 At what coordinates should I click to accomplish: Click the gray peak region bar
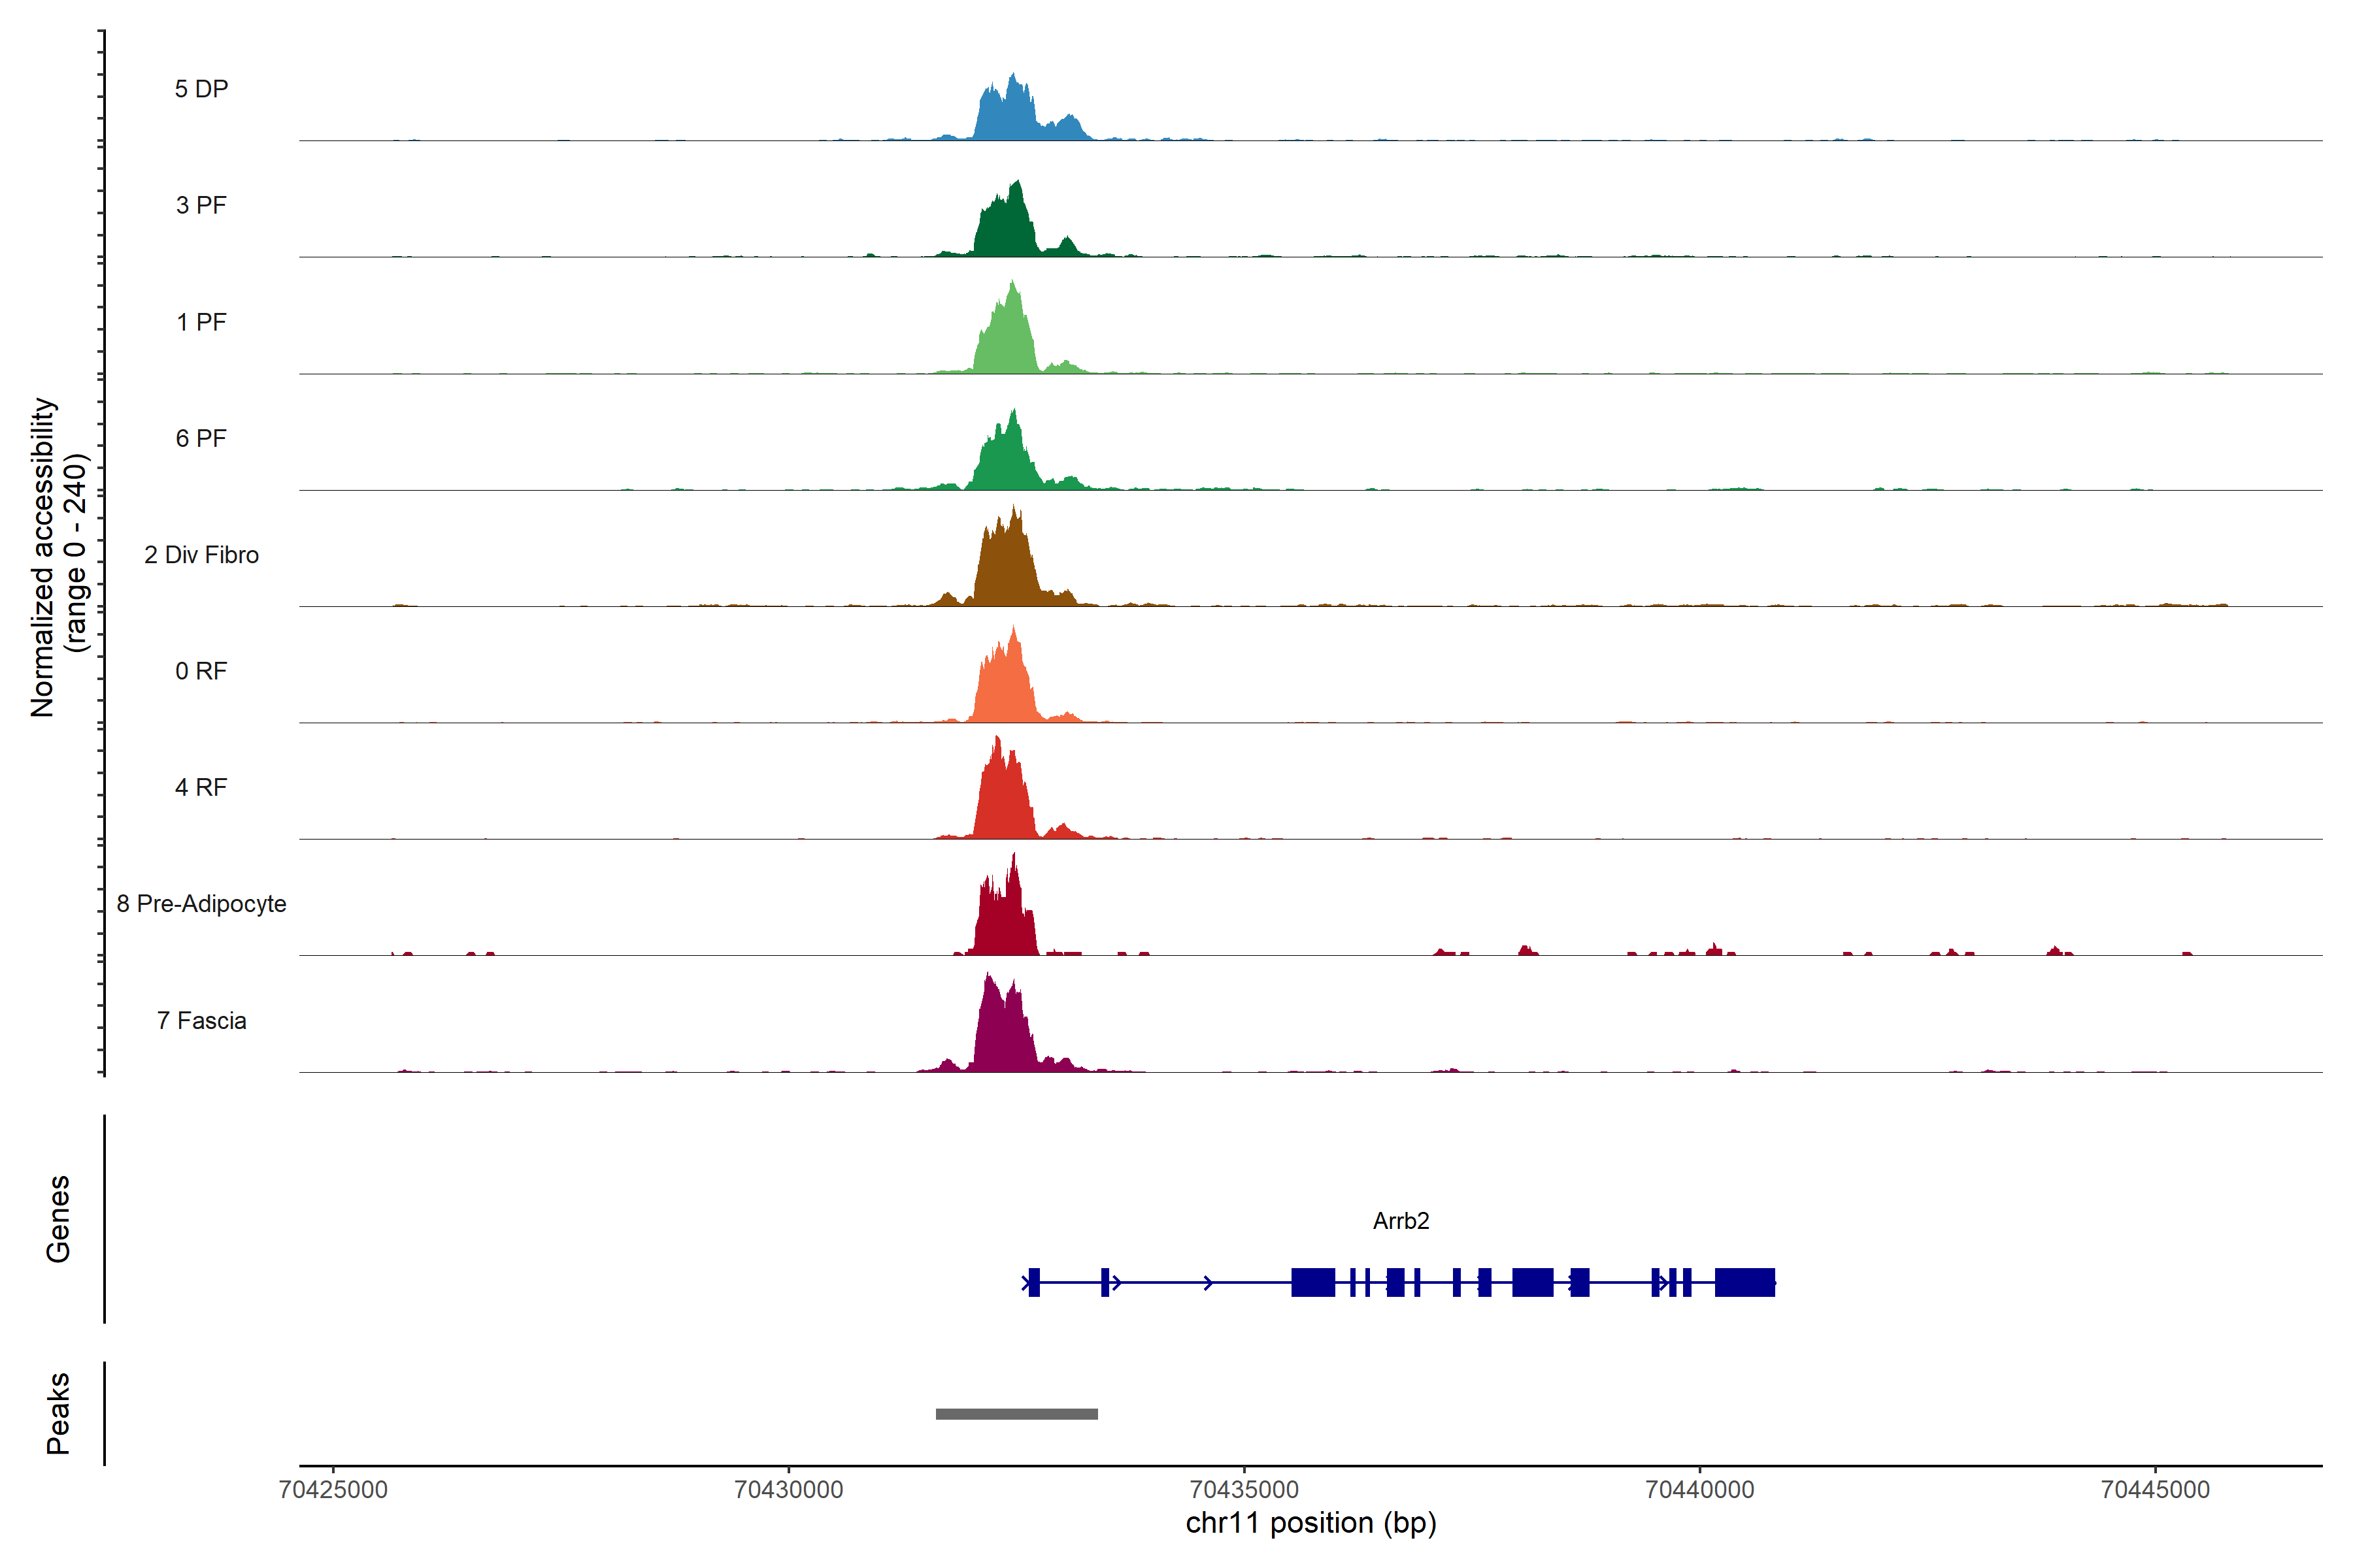(1016, 1414)
